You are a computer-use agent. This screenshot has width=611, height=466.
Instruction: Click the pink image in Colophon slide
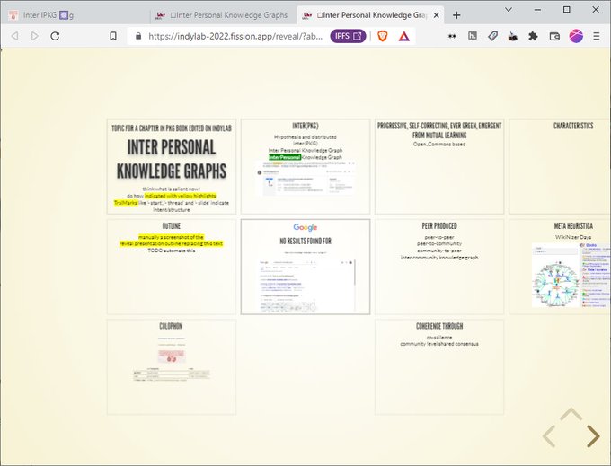pyautogui.click(x=172, y=356)
